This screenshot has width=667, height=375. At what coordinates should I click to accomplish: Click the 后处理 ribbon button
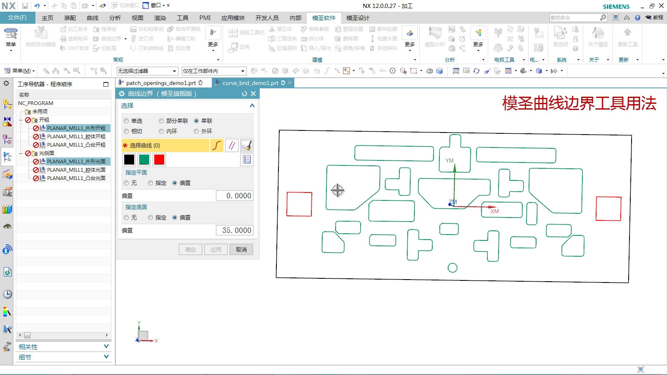[x=179, y=48]
